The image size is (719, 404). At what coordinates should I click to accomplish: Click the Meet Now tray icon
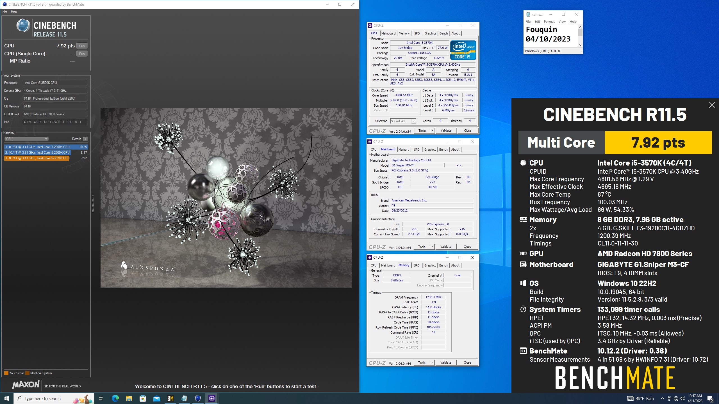click(669, 398)
